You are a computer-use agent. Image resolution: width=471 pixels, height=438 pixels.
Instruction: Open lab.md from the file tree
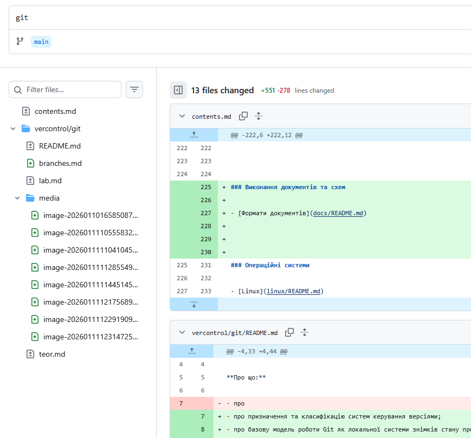[x=50, y=181]
